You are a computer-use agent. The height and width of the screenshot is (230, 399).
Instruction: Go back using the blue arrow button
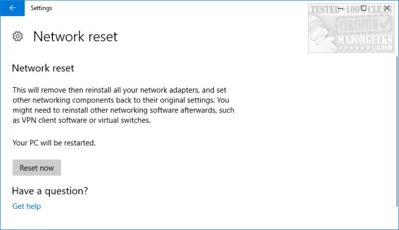pyautogui.click(x=12, y=8)
